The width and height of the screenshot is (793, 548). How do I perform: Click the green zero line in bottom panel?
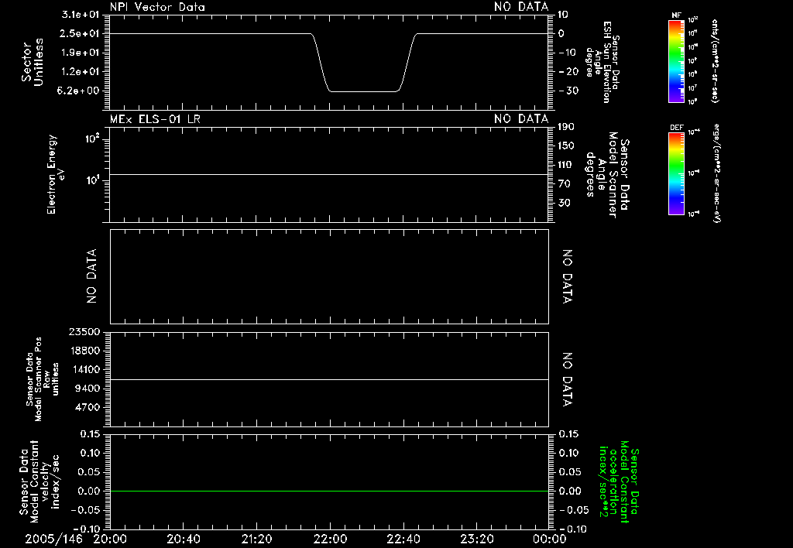329,491
